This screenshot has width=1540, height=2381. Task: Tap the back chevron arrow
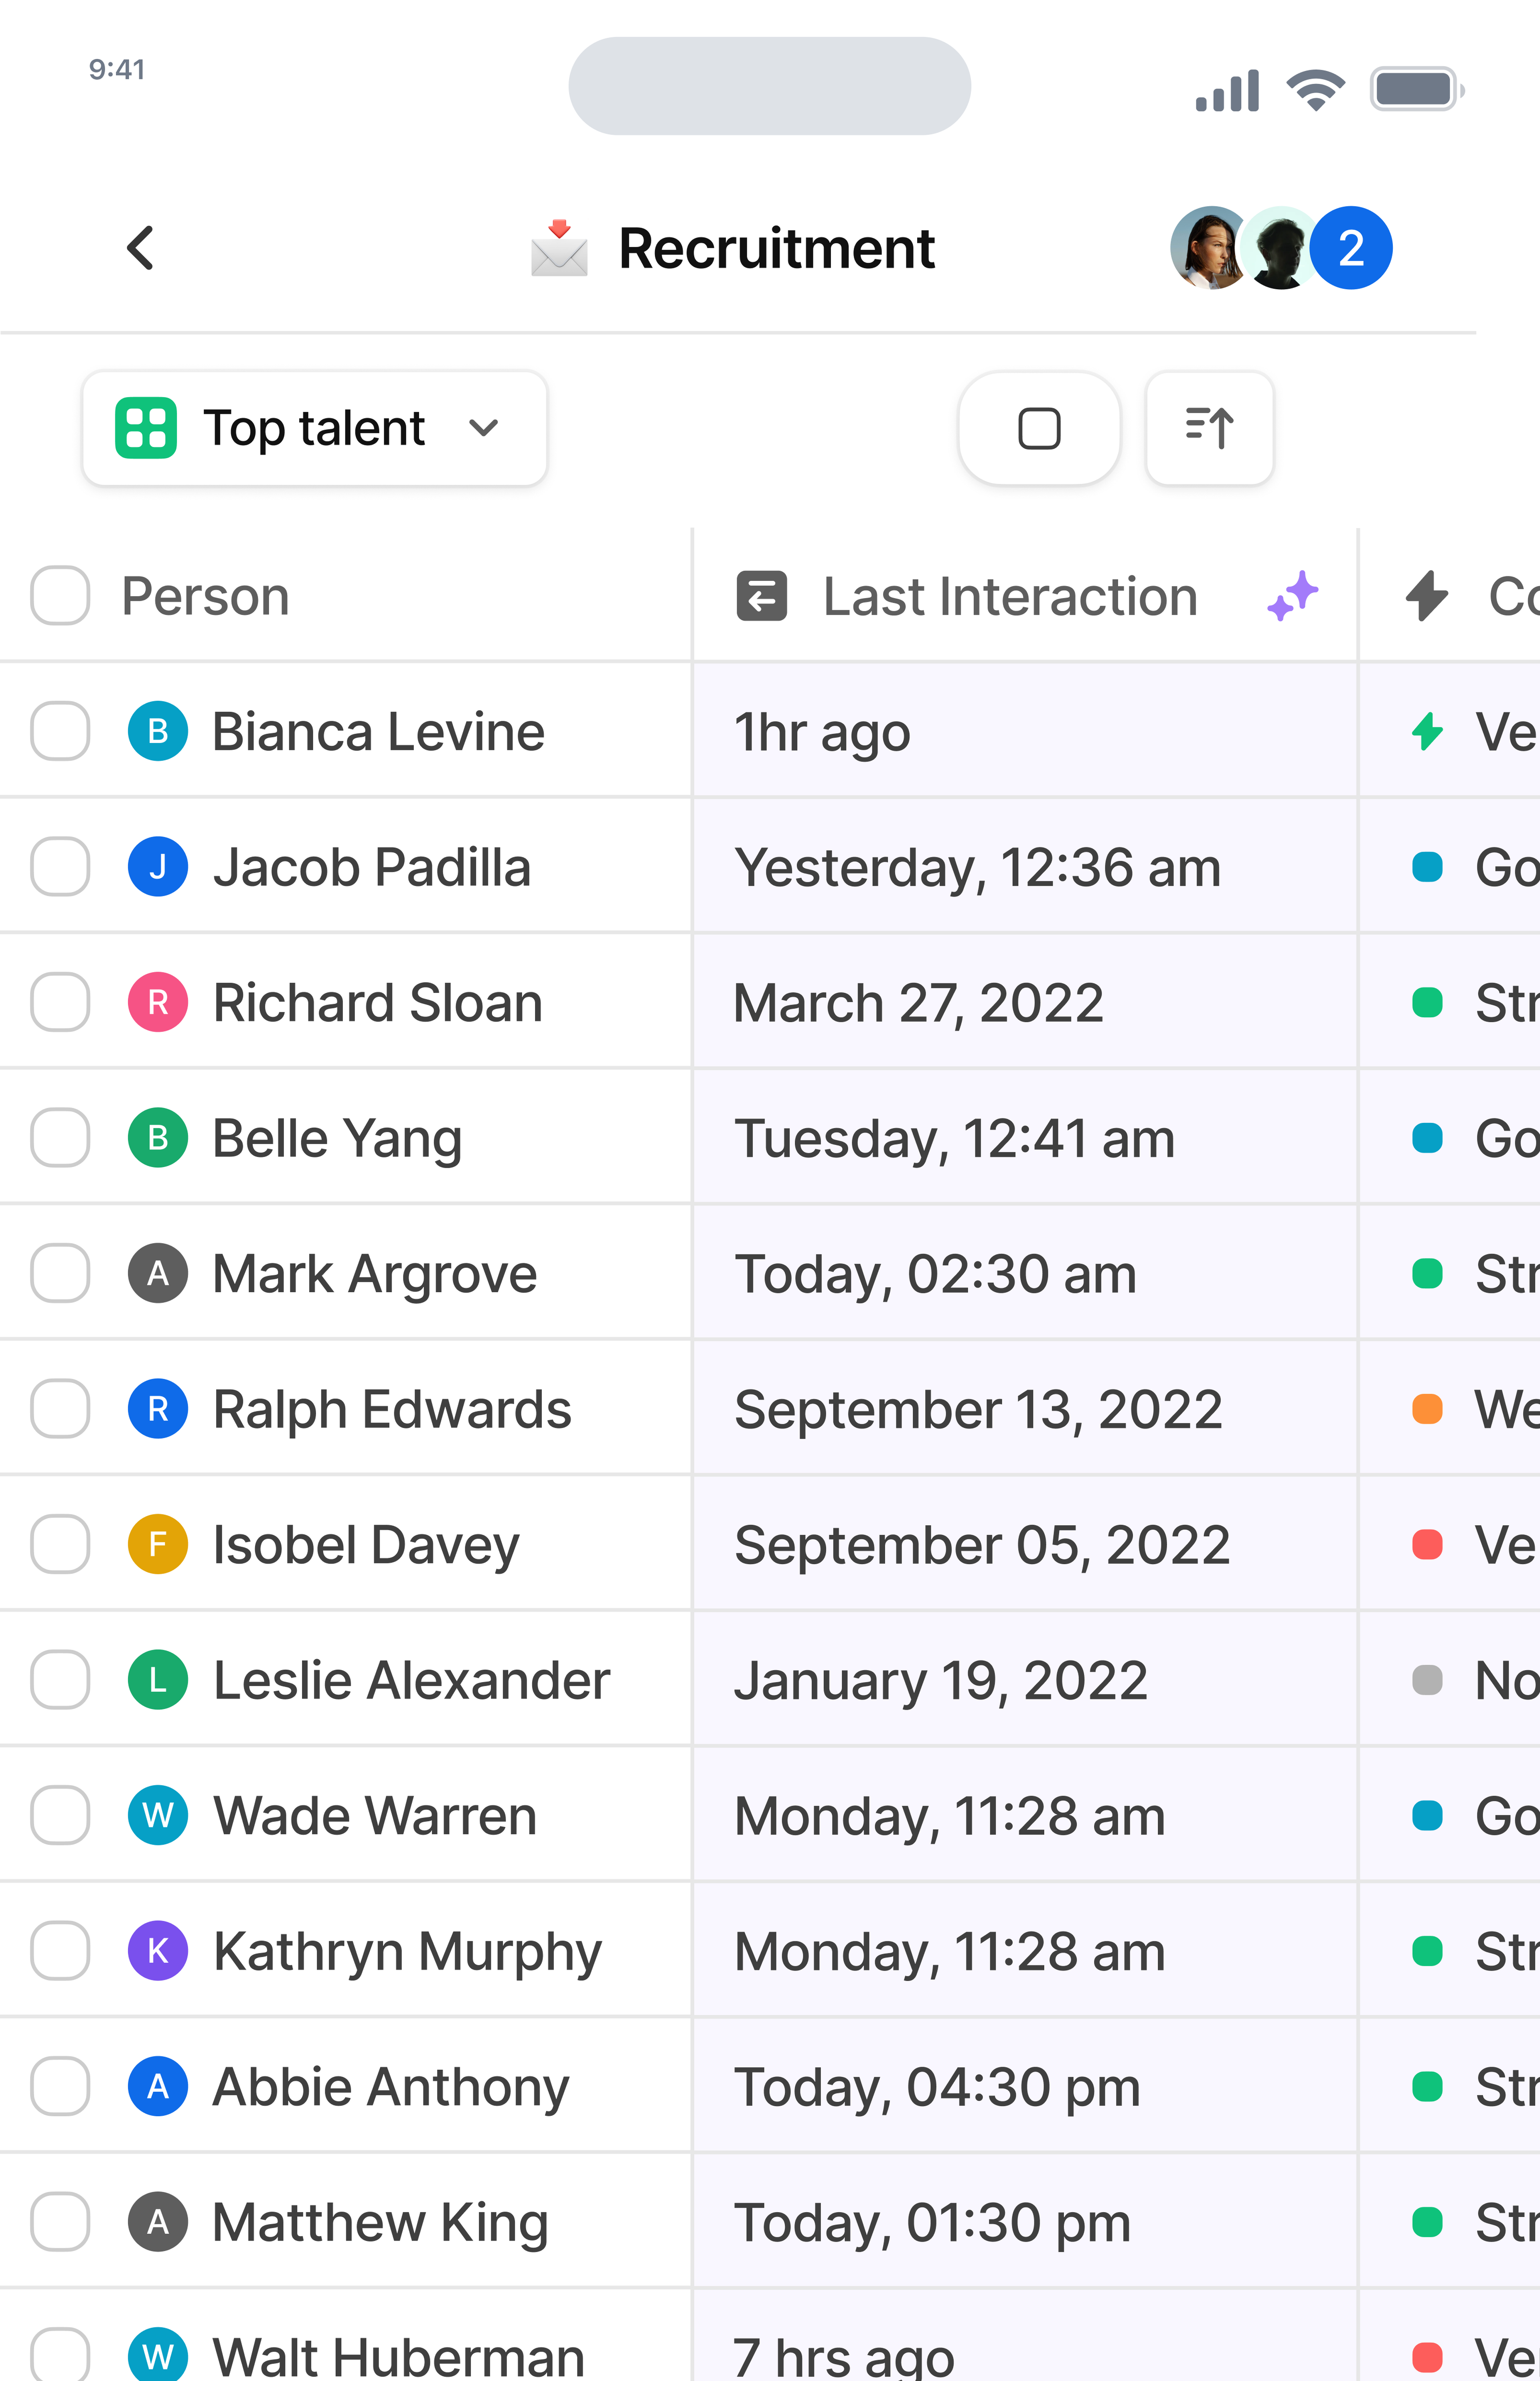click(141, 248)
